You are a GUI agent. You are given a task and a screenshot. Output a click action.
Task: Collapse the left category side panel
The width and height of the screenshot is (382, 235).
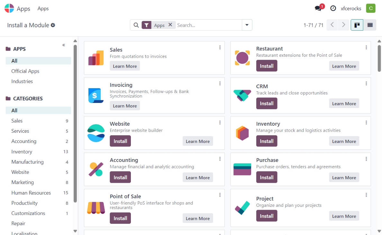click(64, 45)
